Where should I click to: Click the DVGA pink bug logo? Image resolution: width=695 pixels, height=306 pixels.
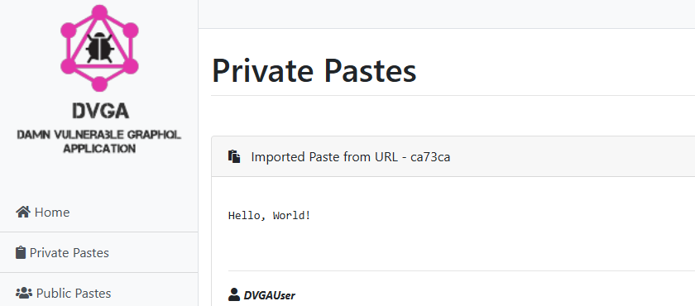(x=99, y=48)
